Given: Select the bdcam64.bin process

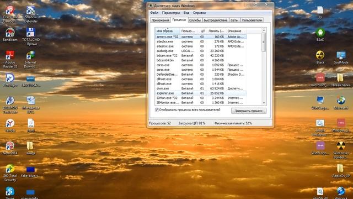Looking at the screenshot, I should point(201,60).
